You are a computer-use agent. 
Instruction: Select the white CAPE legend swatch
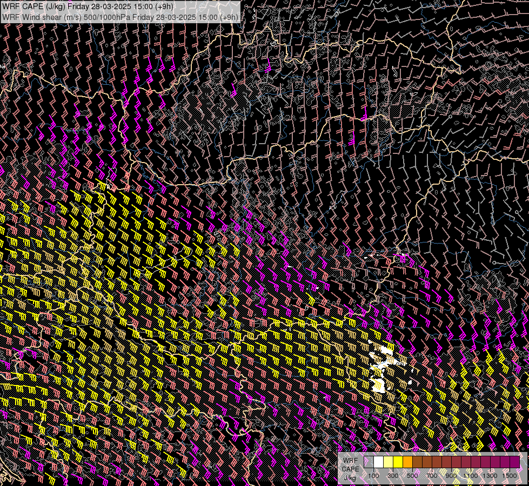[x=379, y=462]
